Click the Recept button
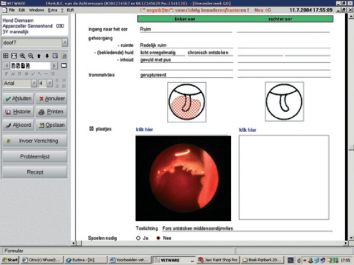Image resolution: width=354 pixels, height=265 pixels. click(x=35, y=172)
